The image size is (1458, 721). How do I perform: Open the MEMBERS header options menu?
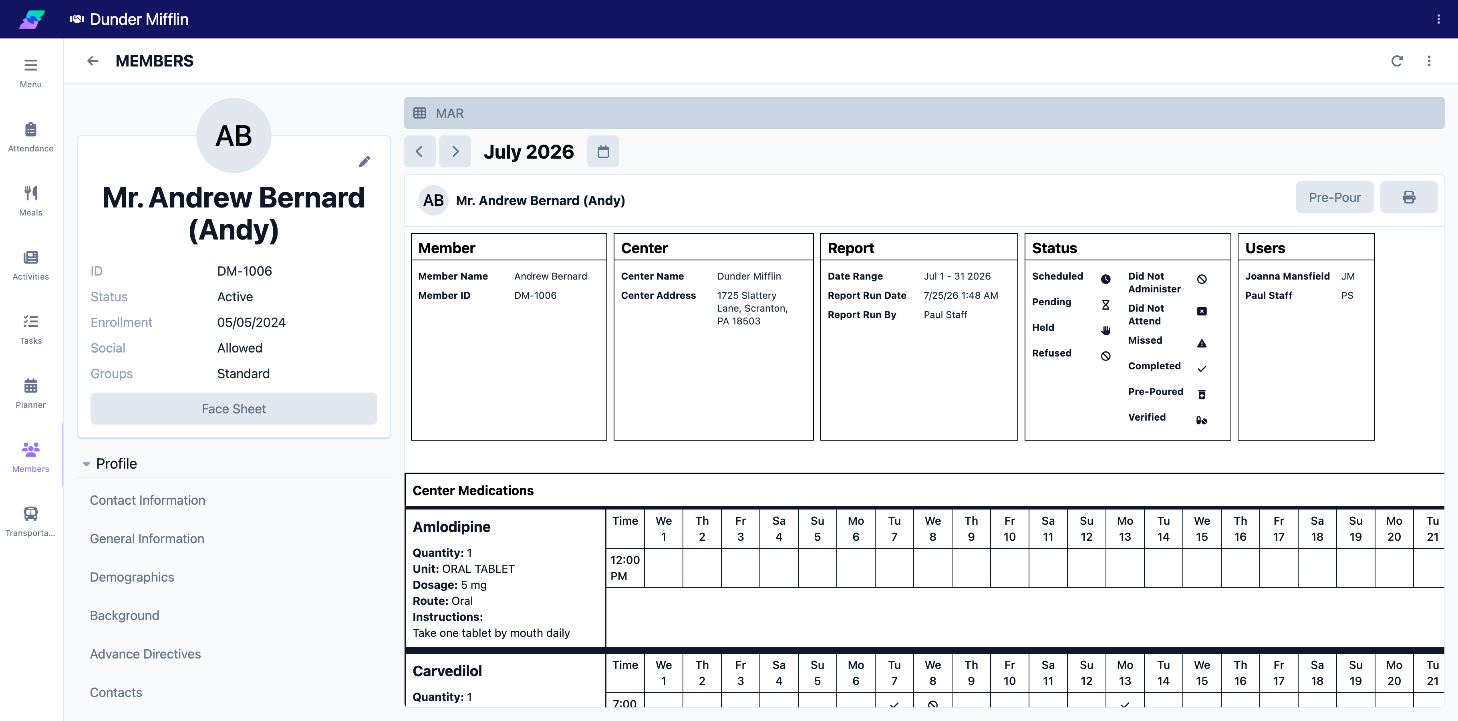click(x=1429, y=60)
